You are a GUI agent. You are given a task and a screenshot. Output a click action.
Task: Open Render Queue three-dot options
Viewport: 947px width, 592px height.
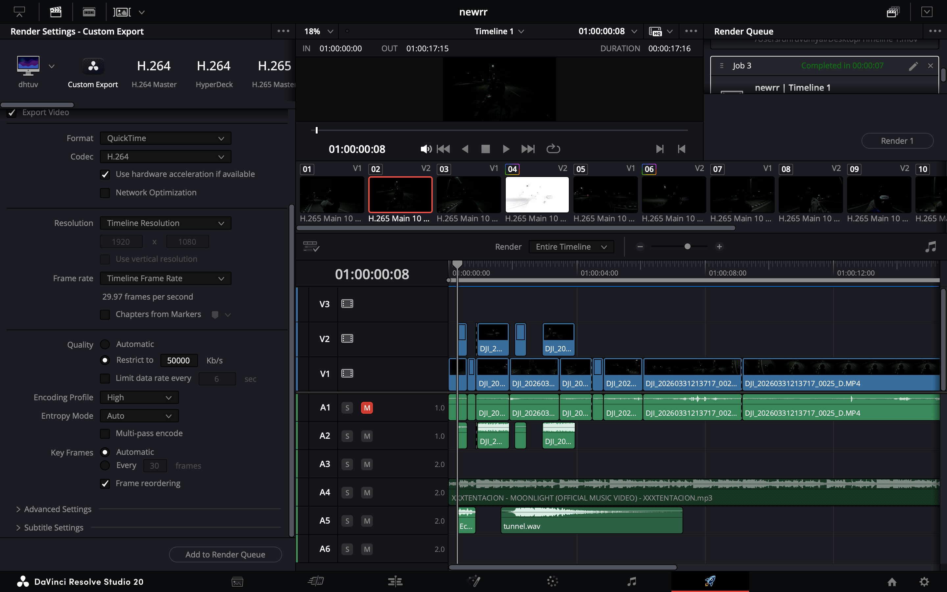pos(935,31)
